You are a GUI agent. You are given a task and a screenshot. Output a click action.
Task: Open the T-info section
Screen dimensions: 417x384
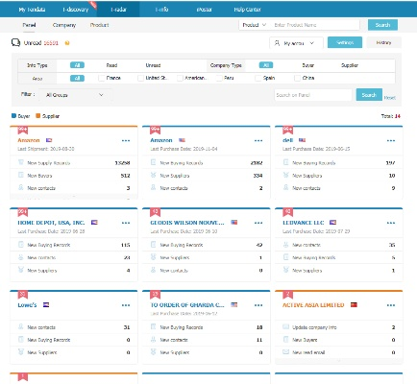tap(161, 10)
